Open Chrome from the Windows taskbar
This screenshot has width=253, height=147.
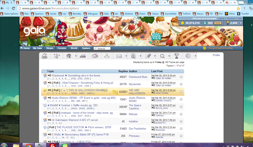tap(28, 145)
